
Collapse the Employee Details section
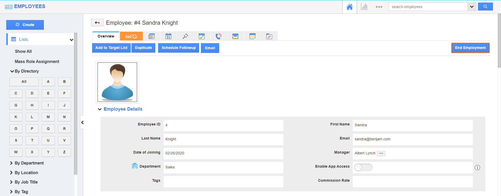click(x=100, y=109)
